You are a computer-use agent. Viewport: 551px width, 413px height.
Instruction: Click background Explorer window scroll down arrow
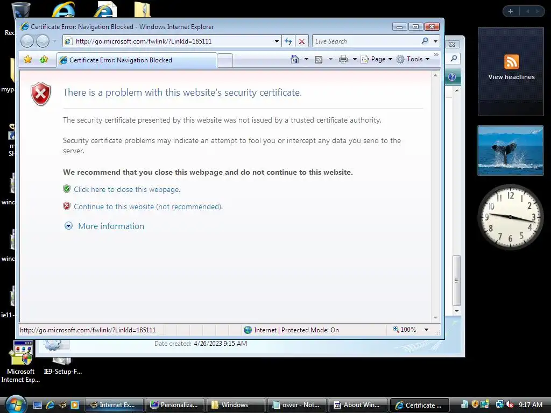pos(457,311)
